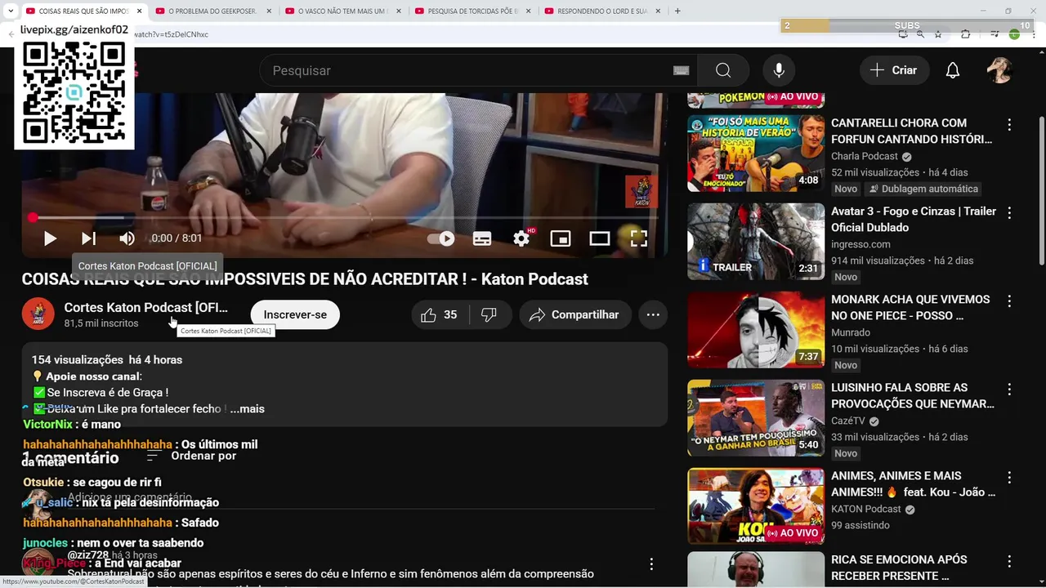This screenshot has height=588, width=1046.
Task: Open the on-screen keyboard icon in search
Action: click(681, 70)
